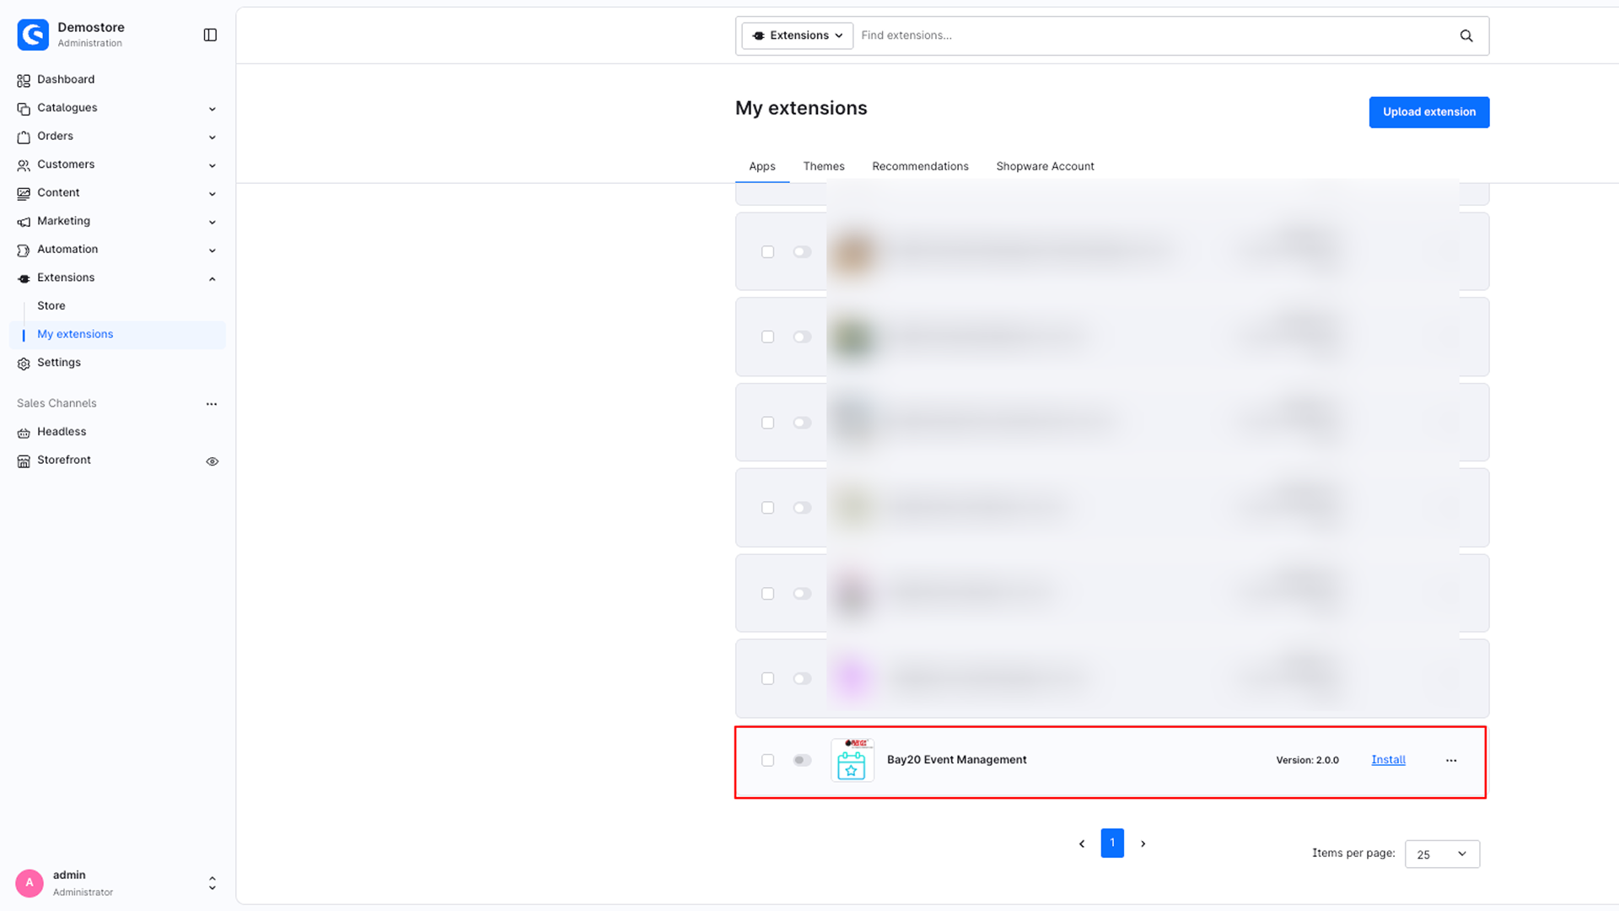Open the Storefront sales channel
The image size is (1619, 911).
pos(64,461)
